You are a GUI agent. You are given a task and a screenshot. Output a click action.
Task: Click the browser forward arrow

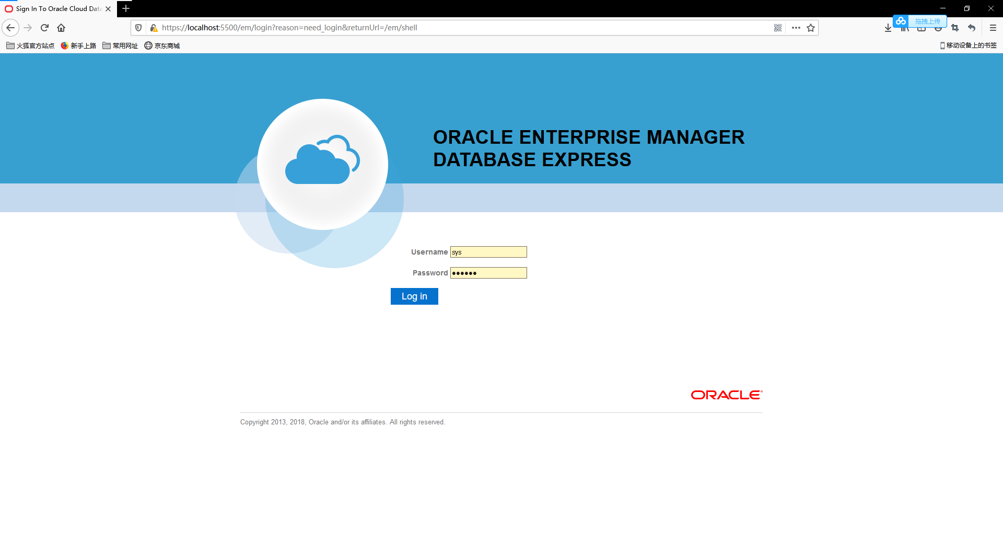[28, 28]
